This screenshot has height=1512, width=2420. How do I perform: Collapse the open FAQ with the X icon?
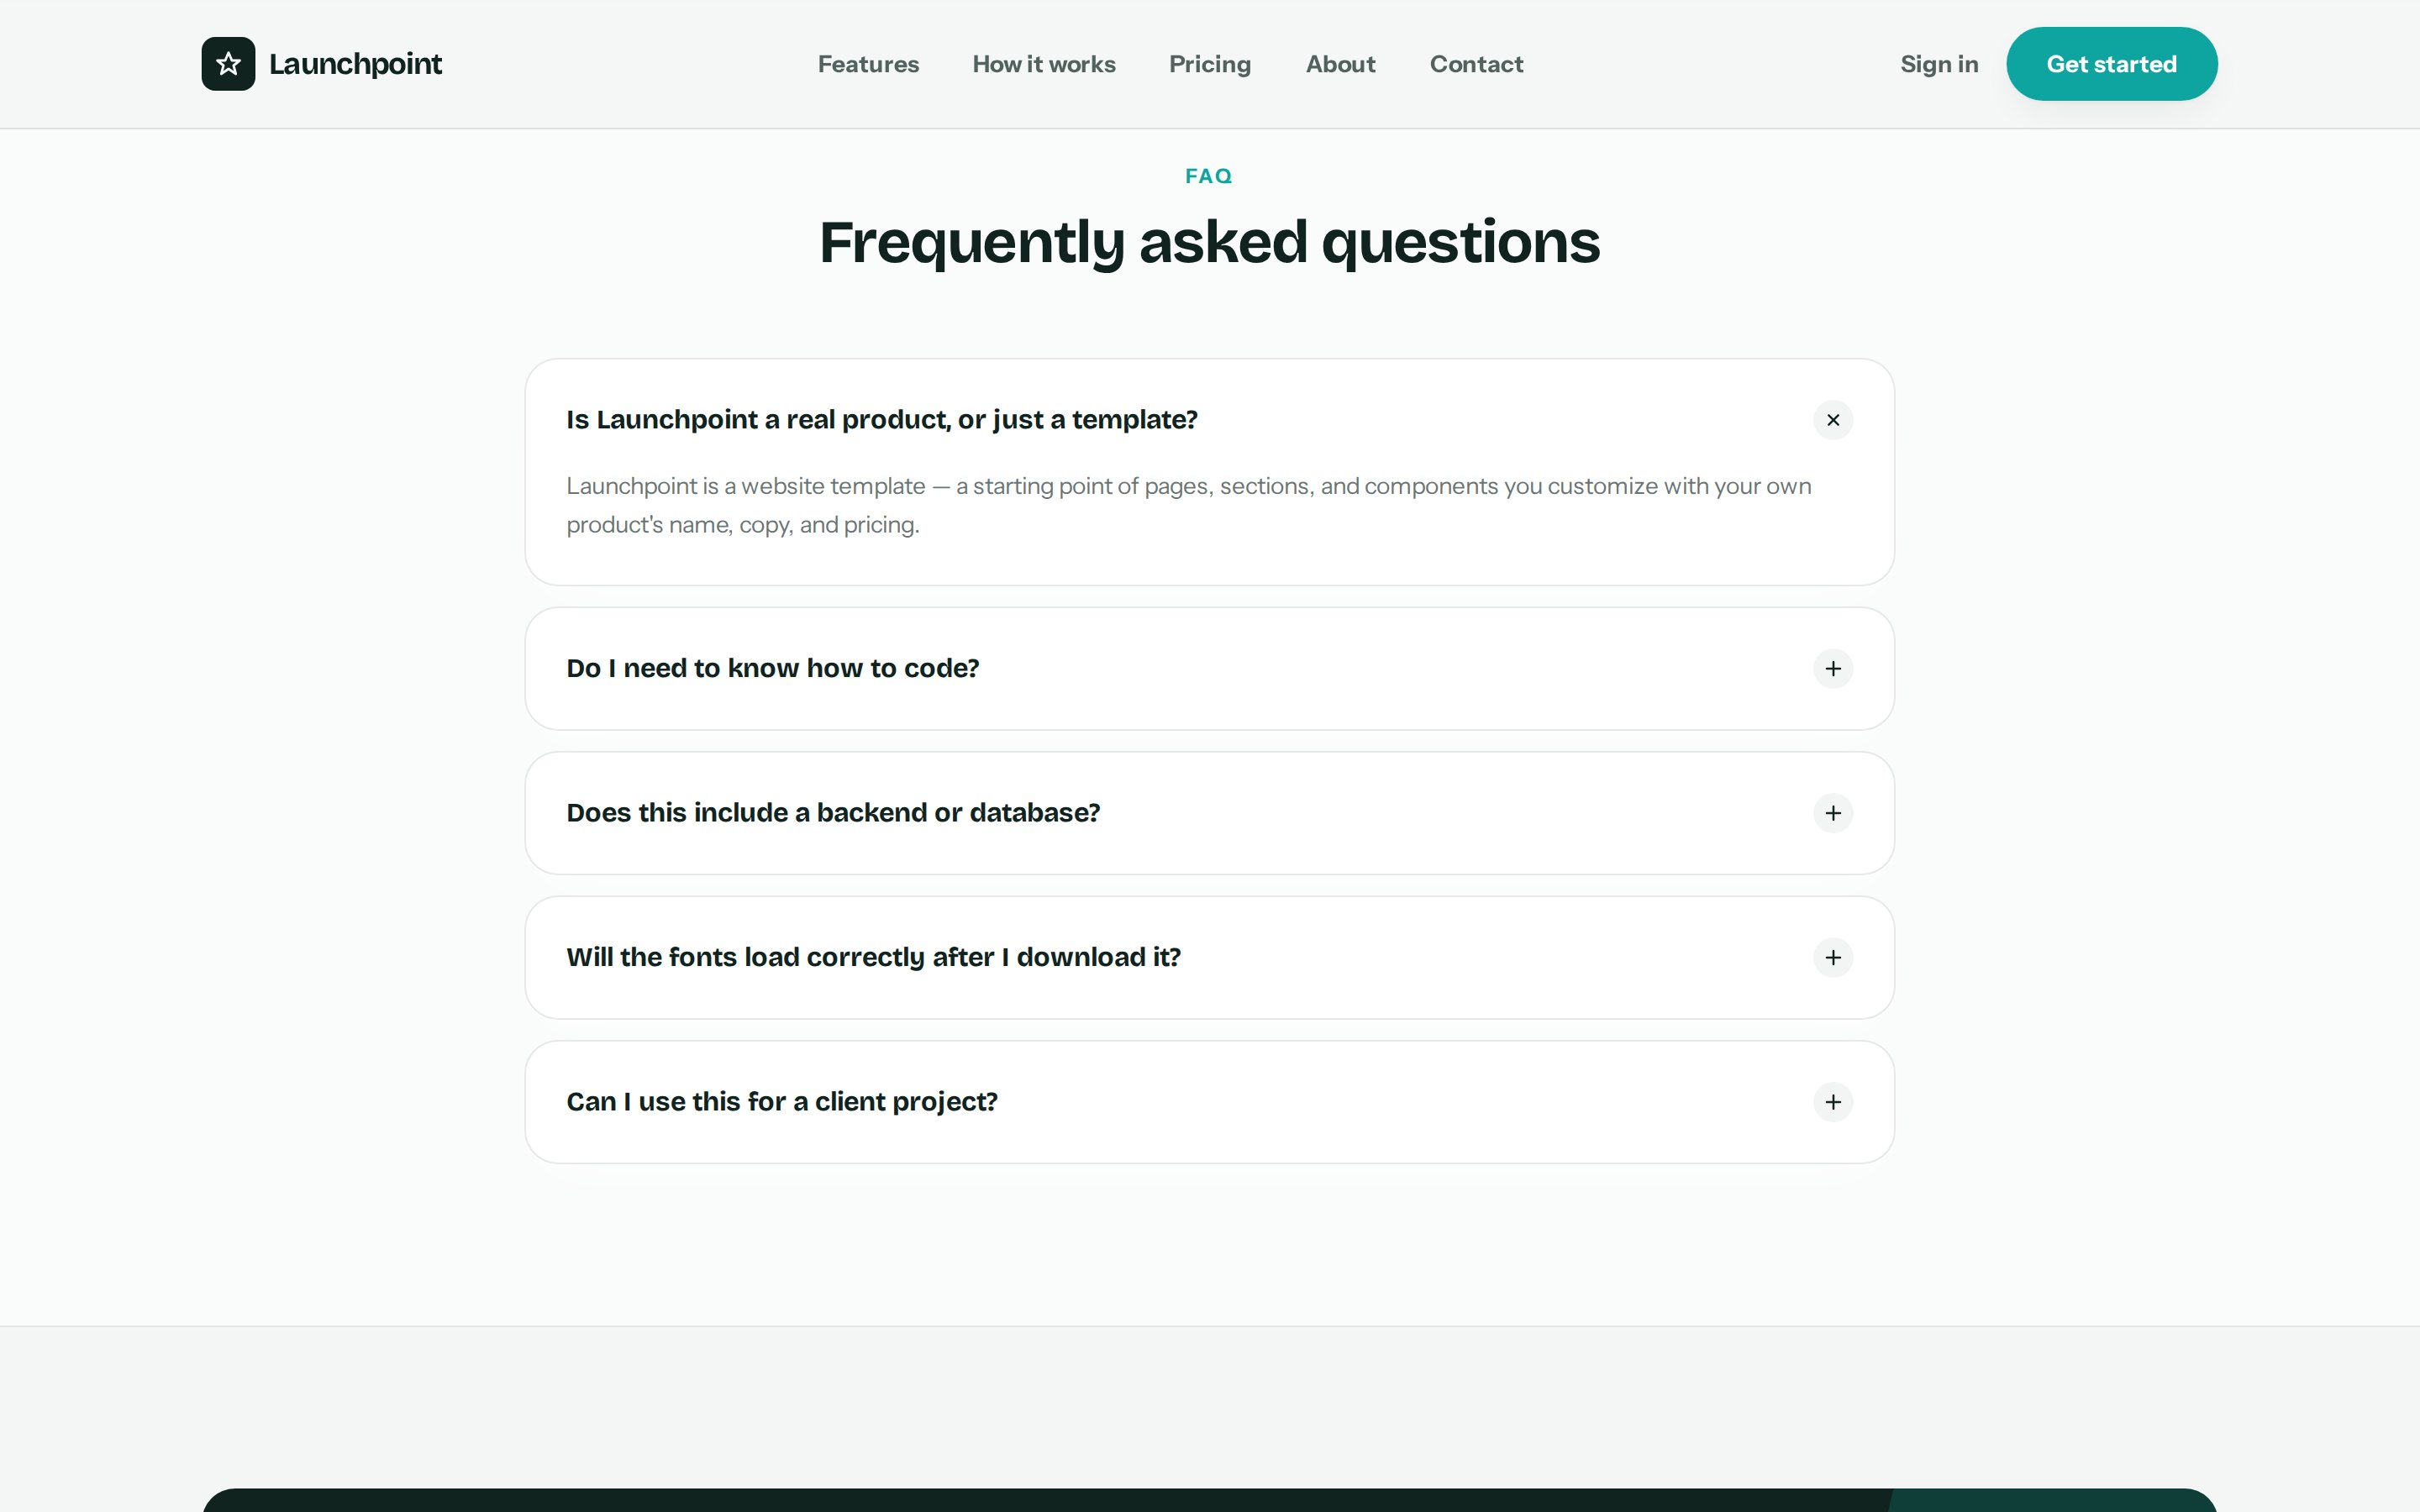1832,420
